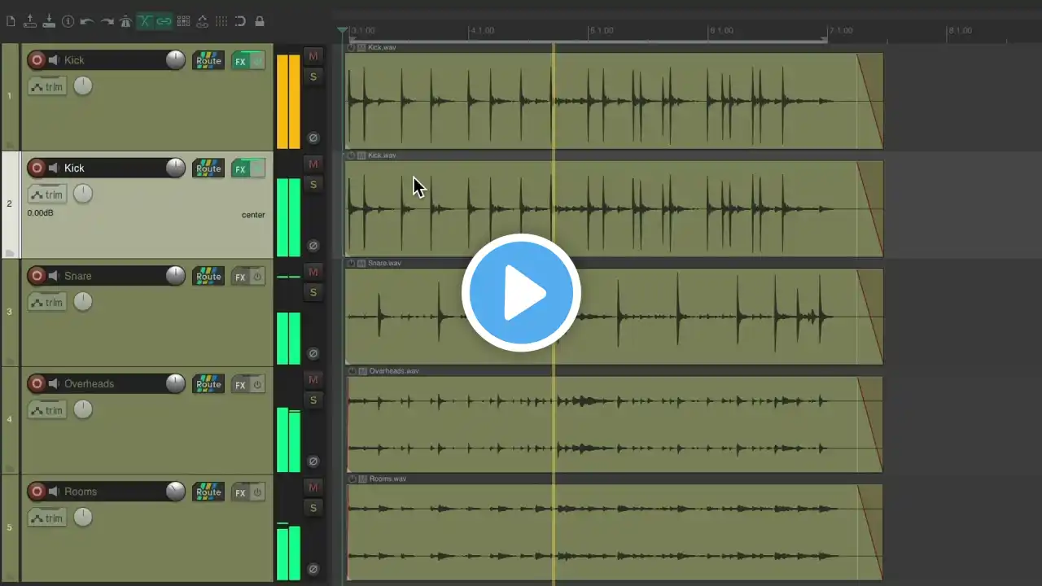Image resolution: width=1042 pixels, height=586 pixels.
Task: Click the speaker monitor icon on the Rooms track
Action: point(54,492)
